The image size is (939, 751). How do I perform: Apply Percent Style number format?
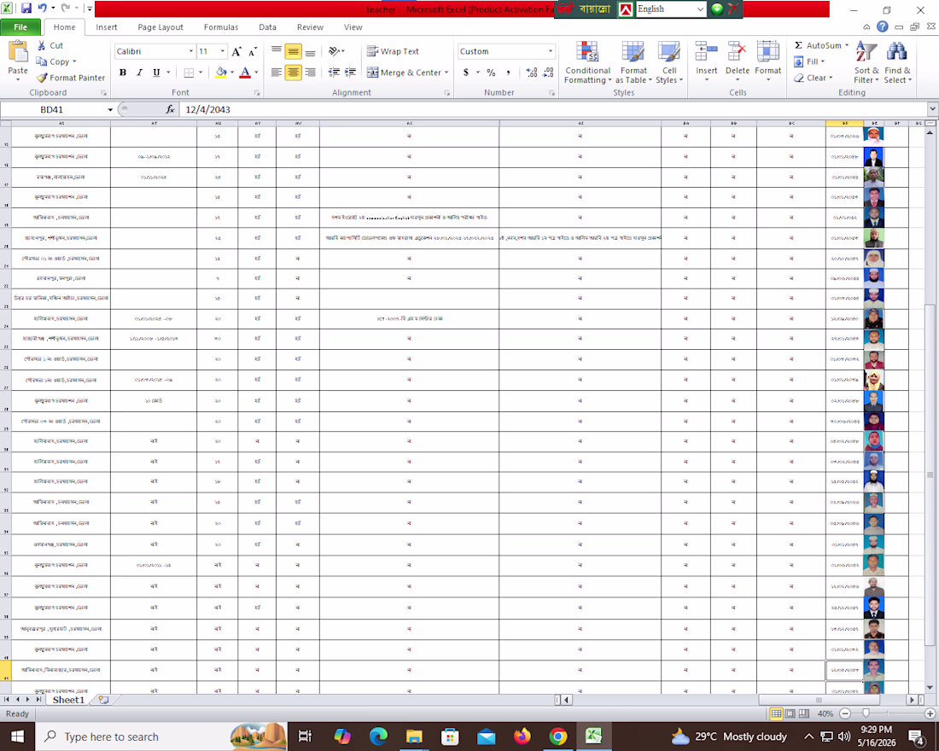(491, 73)
